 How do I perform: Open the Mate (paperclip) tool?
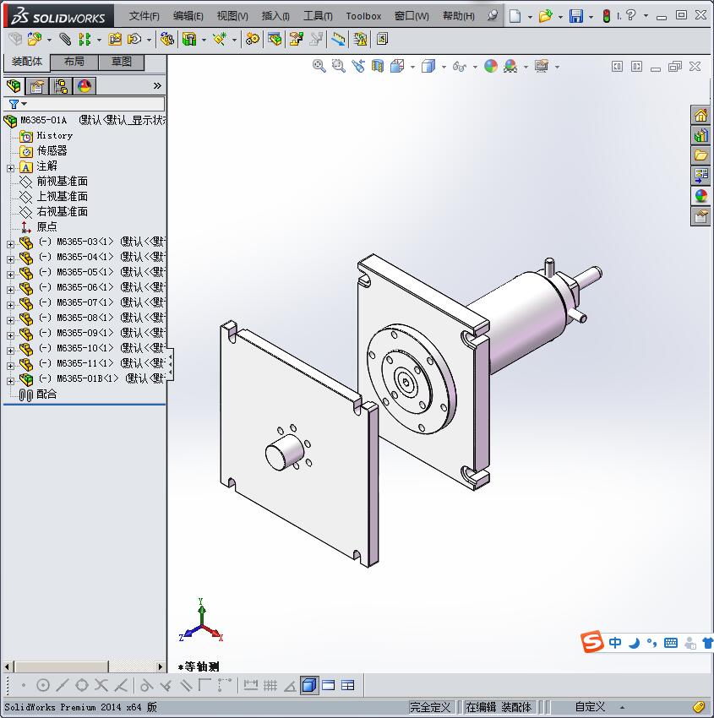(x=65, y=40)
